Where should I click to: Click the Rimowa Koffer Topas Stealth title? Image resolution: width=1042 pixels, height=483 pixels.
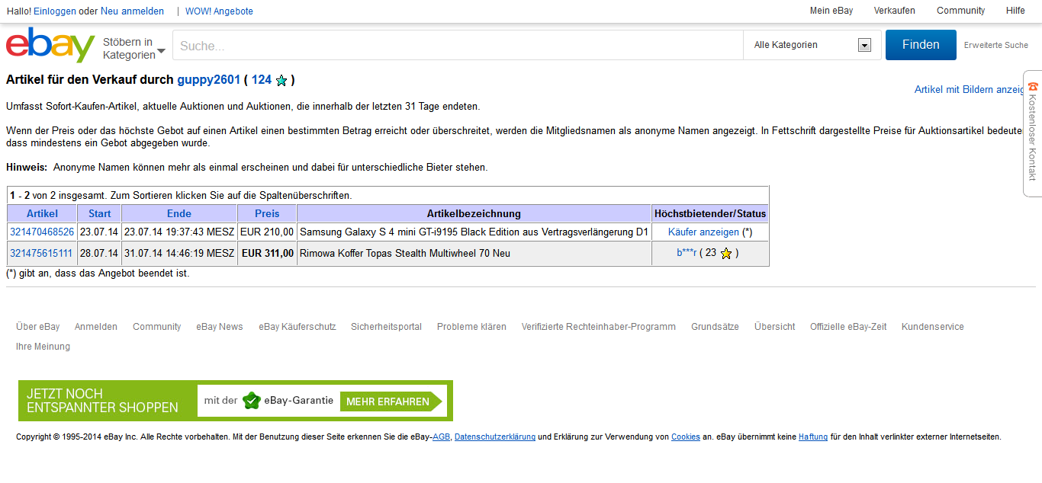pos(405,253)
